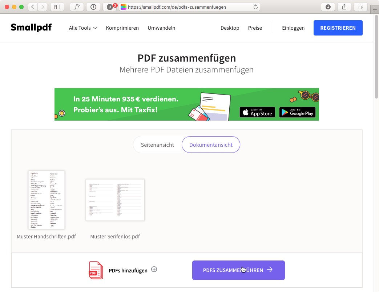
Task: Click the Safari share icon
Action: [344, 7]
